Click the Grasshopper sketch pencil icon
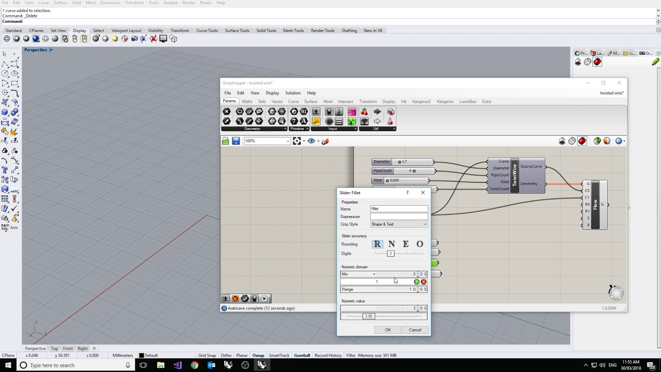Viewport: 661px width, 372px height. click(x=325, y=141)
